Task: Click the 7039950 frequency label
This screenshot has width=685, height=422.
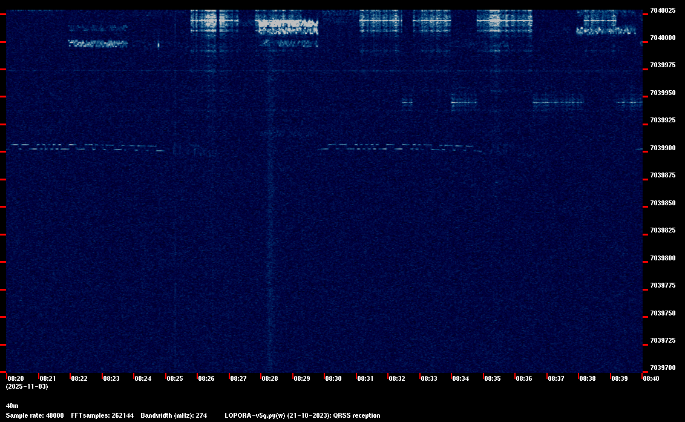Action: coord(663,93)
